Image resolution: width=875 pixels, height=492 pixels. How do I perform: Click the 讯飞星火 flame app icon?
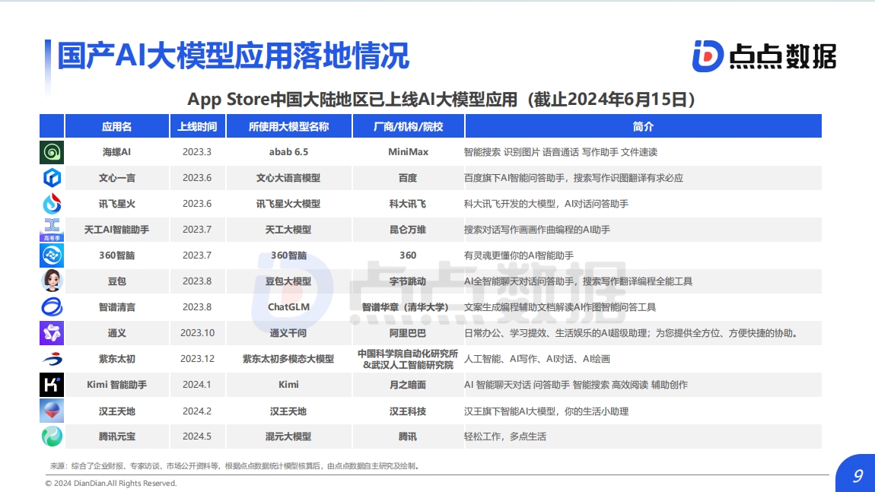point(52,204)
